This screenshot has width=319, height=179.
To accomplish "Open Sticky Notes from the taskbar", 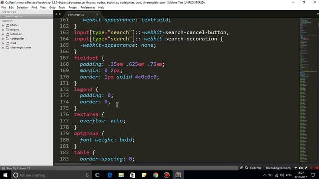I will (144, 175).
